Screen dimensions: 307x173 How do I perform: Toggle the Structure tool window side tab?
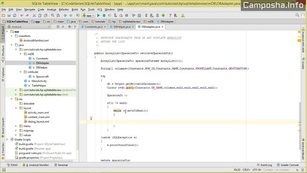click(x=3, y=54)
